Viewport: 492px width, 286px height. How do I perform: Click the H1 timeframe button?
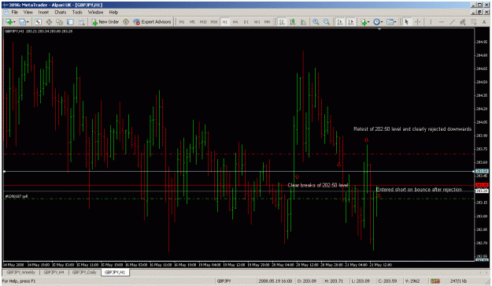coord(224,22)
